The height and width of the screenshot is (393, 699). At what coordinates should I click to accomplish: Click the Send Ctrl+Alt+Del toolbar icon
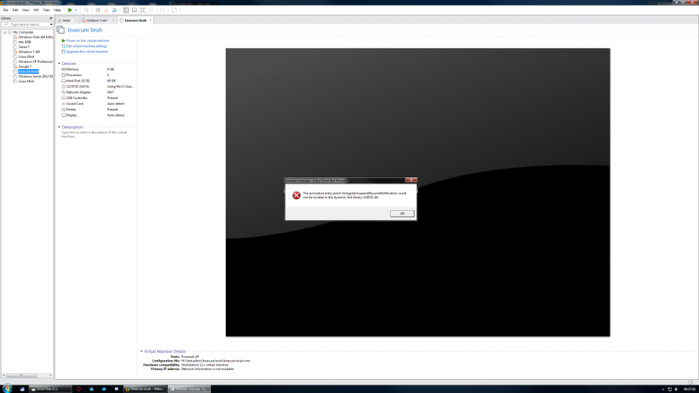tap(86, 10)
